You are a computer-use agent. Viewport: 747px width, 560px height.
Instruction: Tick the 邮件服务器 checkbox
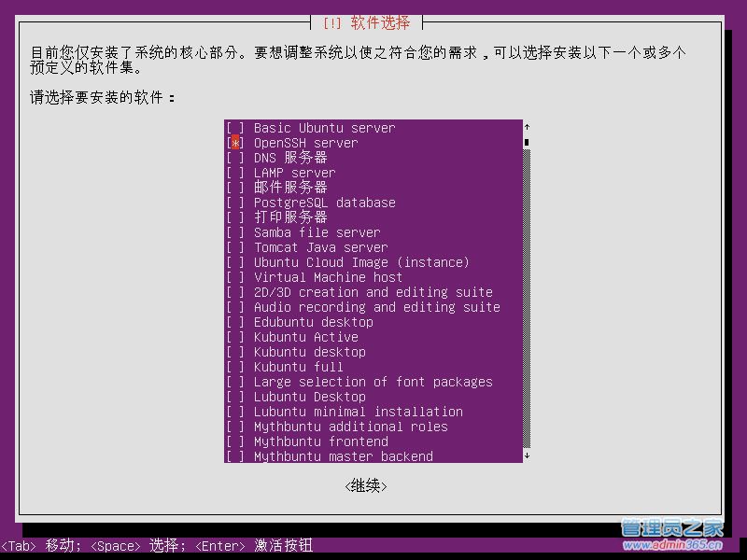point(235,188)
